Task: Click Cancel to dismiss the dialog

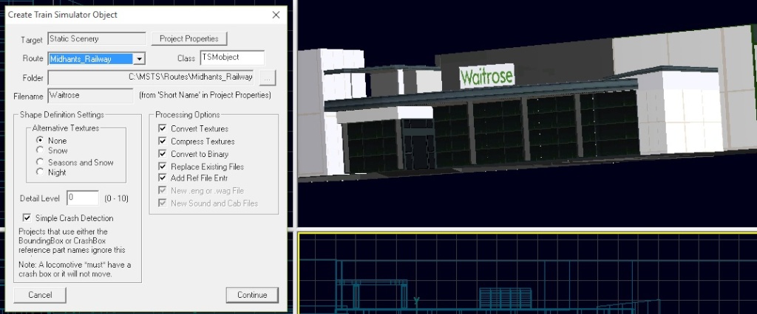Action: coord(40,295)
